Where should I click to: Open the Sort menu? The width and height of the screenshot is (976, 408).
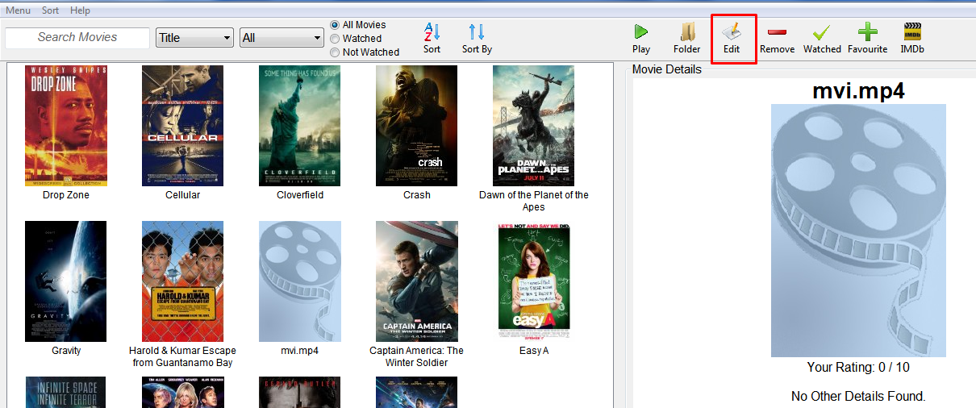(50, 10)
